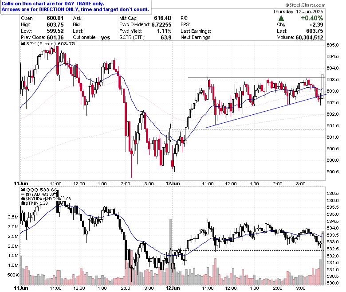Click the 'QQQ 533.66' legend label
Image resolution: width=346 pixels, height=292 pixels.
[x=42, y=190]
